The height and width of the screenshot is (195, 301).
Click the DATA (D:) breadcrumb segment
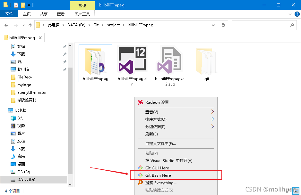[x=76, y=25]
